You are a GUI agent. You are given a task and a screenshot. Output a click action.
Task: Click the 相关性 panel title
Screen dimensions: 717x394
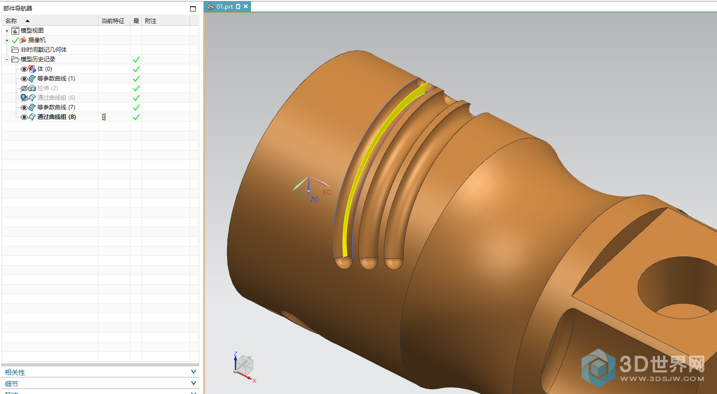click(x=15, y=372)
